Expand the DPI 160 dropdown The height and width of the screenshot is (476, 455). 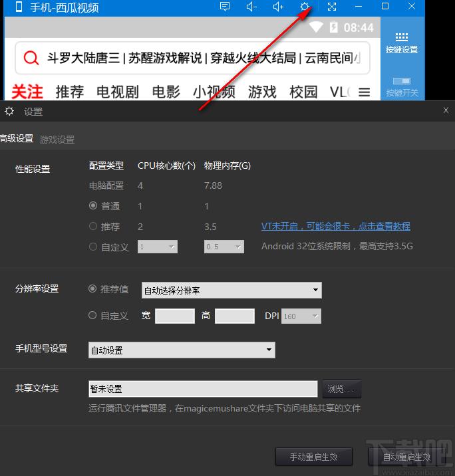point(301,316)
